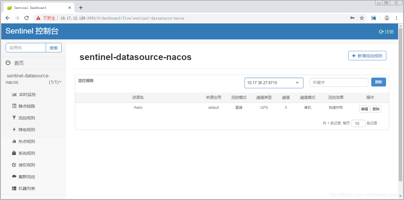Click the QPS threshold type cell

(x=264, y=108)
